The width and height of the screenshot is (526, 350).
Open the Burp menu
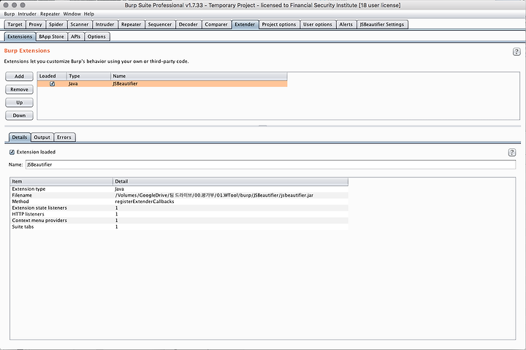point(9,14)
